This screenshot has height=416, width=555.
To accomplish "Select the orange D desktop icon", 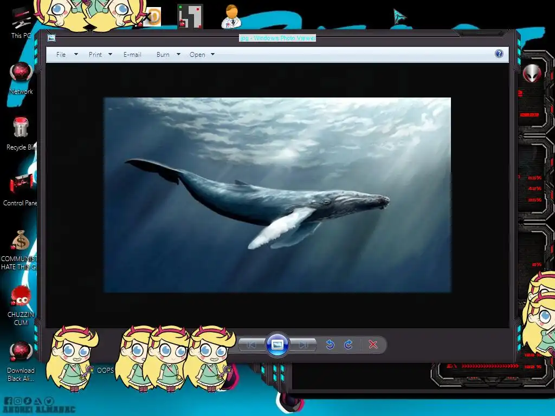I will [x=153, y=16].
